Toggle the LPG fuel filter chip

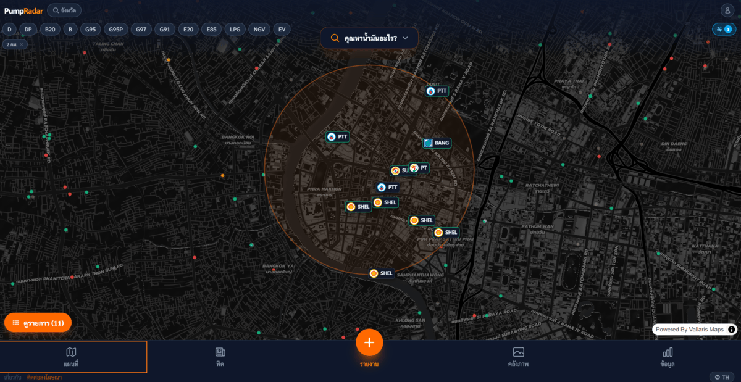[235, 29]
